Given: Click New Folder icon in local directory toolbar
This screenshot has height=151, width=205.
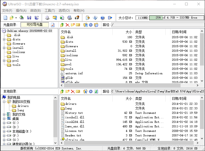Looking at the screenshot, I should (67, 92).
